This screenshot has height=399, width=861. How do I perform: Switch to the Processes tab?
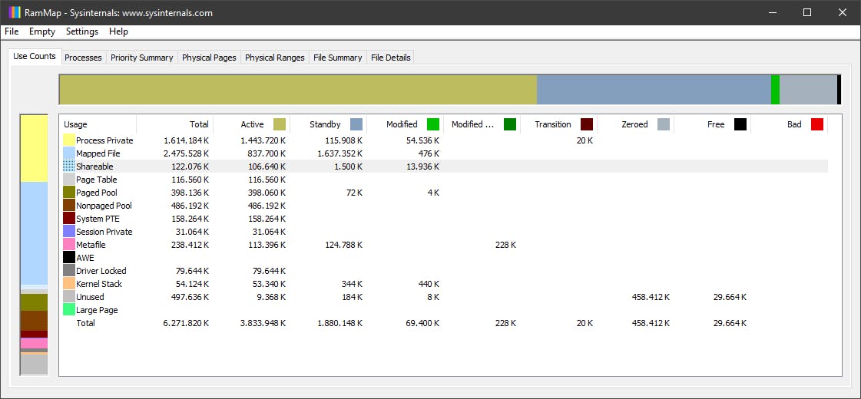click(84, 58)
